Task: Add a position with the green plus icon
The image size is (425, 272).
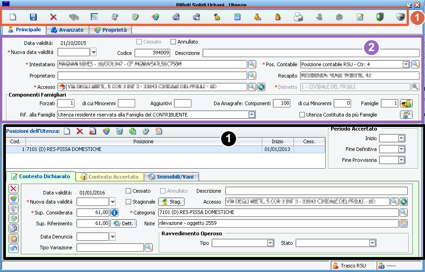Action: pyautogui.click(x=132, y=131)
